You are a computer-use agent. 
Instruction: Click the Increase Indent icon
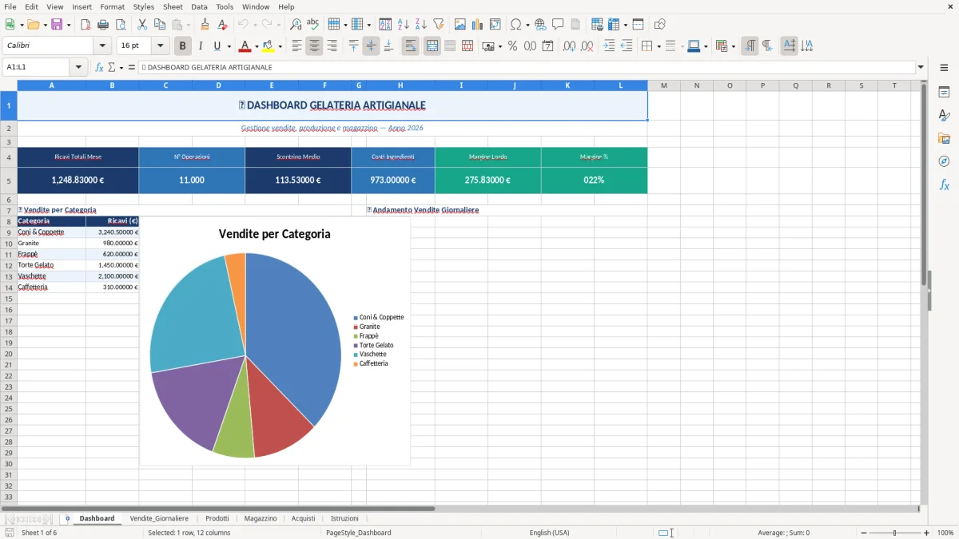pyautogui.click(x=609, y=46)
